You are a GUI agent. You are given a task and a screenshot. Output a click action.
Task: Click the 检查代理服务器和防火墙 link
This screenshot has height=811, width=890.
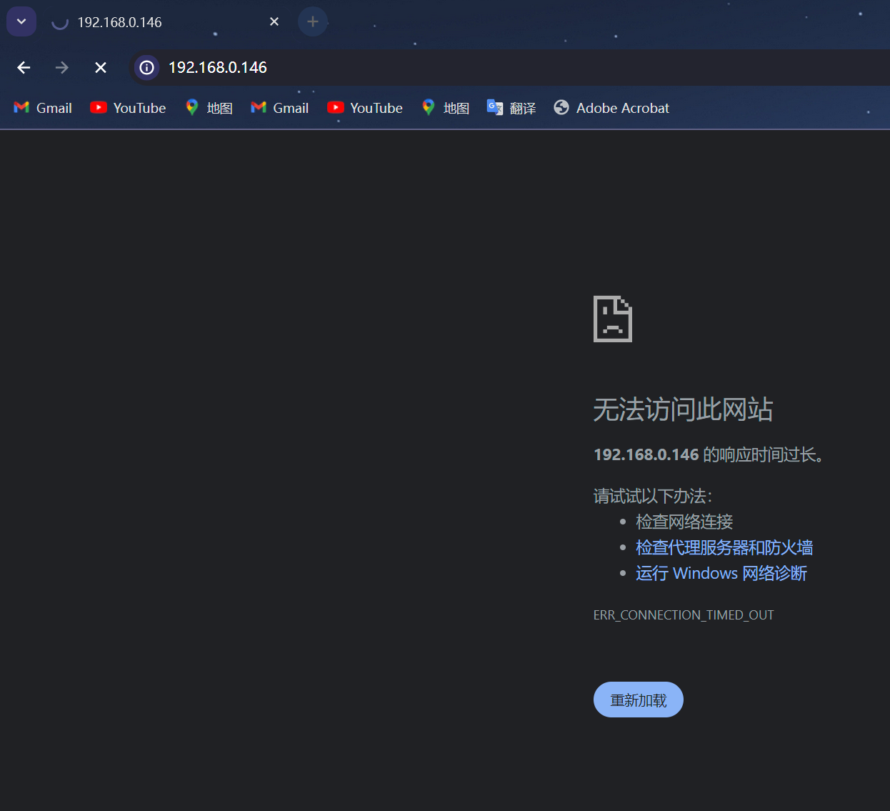[724, 548]
